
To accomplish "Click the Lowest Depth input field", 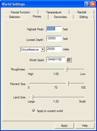I will tap(54, 39).
